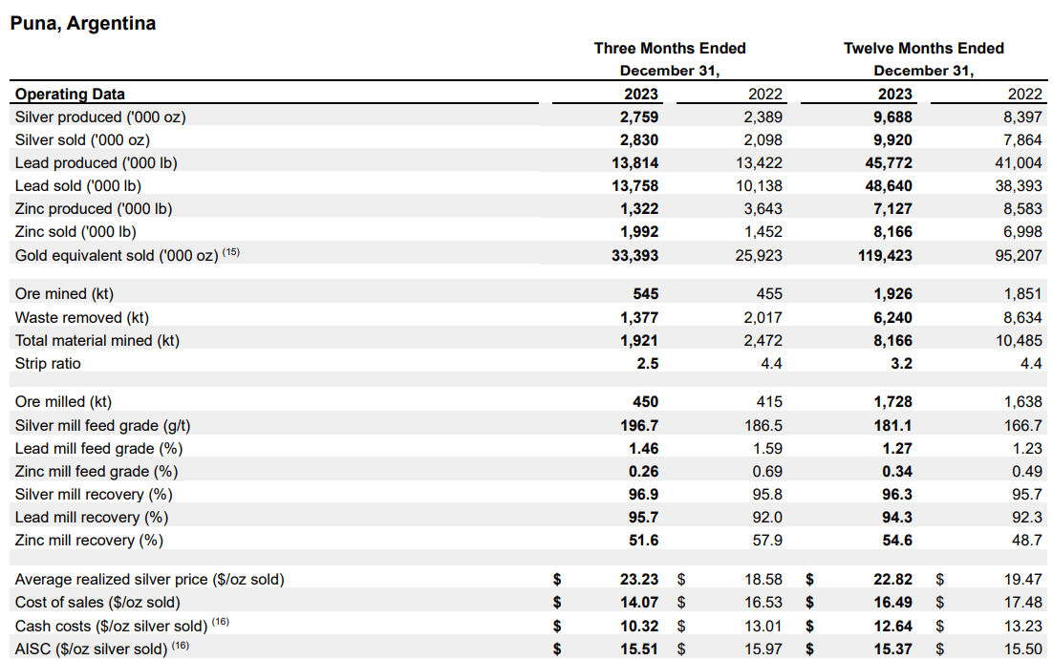Select the 'Zinc mill recovery (%)' row label
This screenshot has width=1053, height=660.
(x=89, y=540)
